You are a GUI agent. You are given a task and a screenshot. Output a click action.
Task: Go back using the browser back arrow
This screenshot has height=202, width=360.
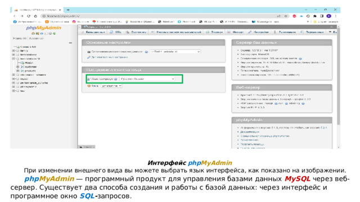(x=15, y=16)
